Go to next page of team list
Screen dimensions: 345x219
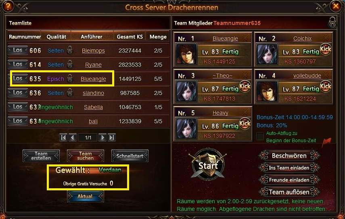[x=102, y=137]
